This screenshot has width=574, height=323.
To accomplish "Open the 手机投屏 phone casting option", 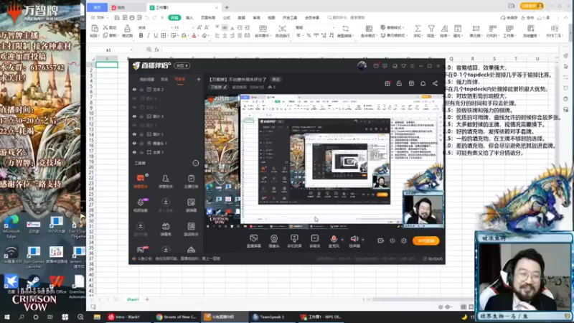I will pyautogui.click(x=294, y=241).
